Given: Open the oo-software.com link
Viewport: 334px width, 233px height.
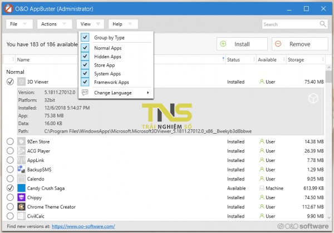Looking at the screenshot, I should click(83, 226).
